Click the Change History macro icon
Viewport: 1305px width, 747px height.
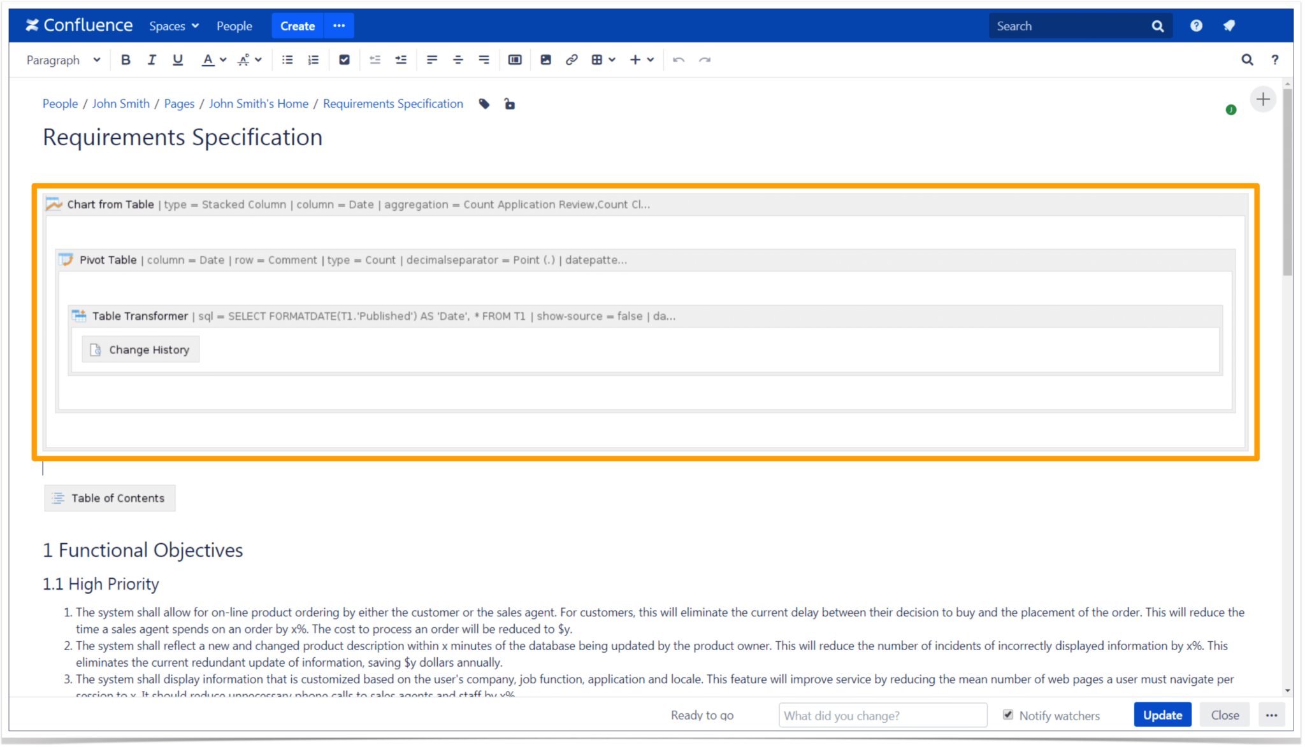coord(97,350)
